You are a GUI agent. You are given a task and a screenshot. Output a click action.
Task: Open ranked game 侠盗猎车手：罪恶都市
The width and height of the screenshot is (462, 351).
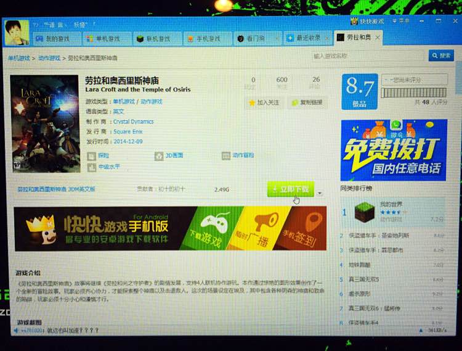point(376,250)
